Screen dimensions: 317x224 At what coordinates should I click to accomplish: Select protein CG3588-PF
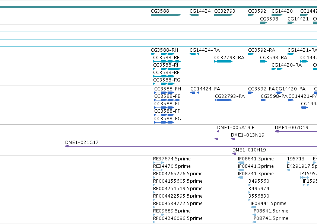point(164,115)
